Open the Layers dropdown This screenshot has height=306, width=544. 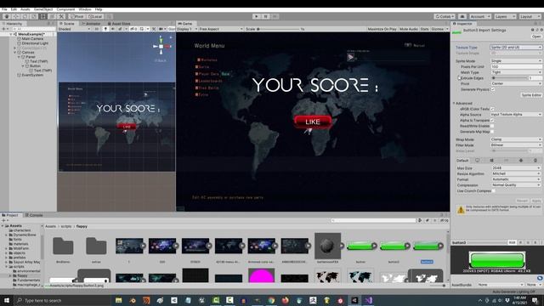click(x=505, y=16)
